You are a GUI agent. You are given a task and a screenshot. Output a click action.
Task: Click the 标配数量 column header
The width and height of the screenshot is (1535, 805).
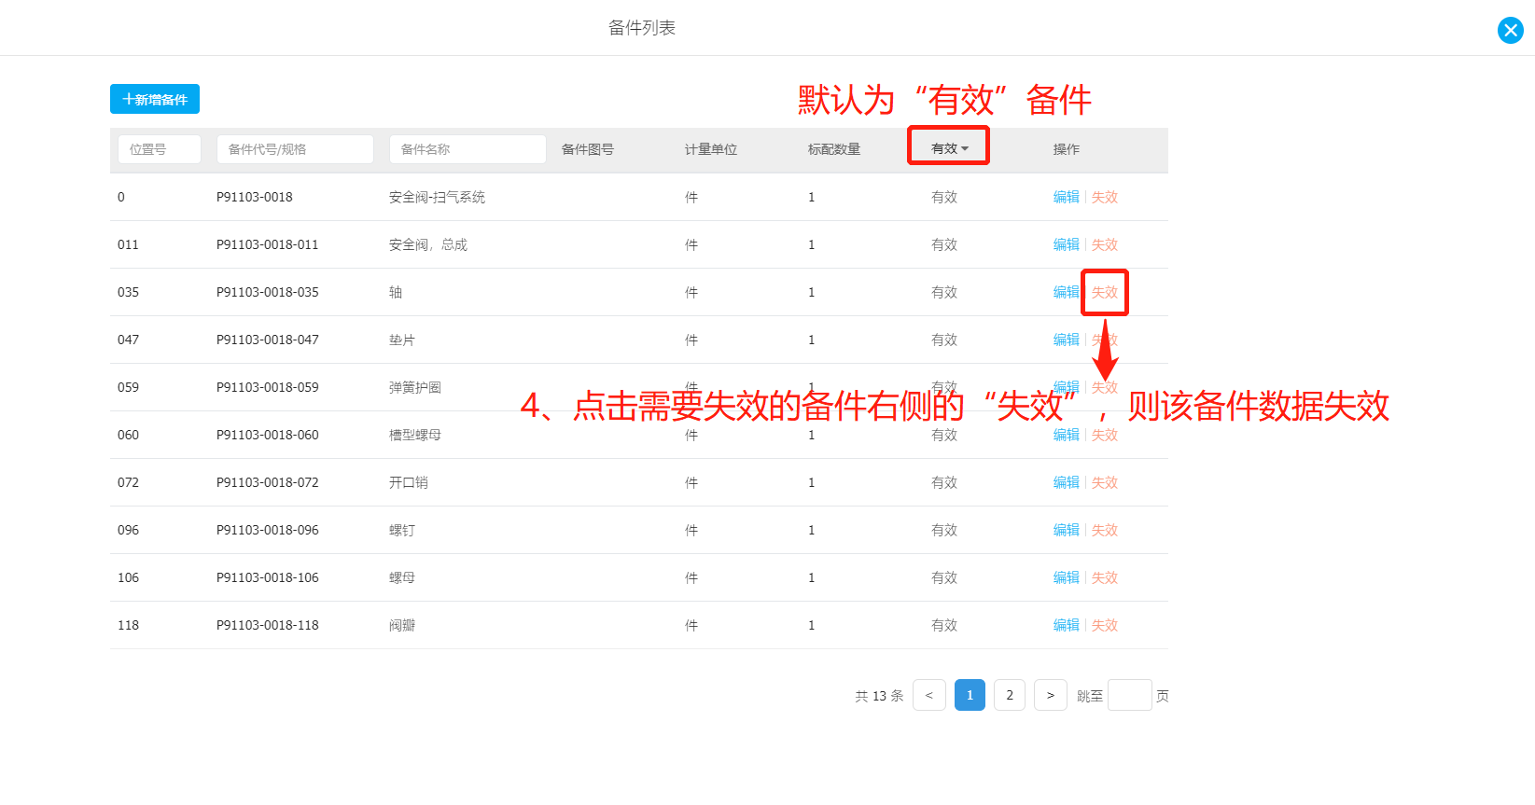tap(834, 149)
